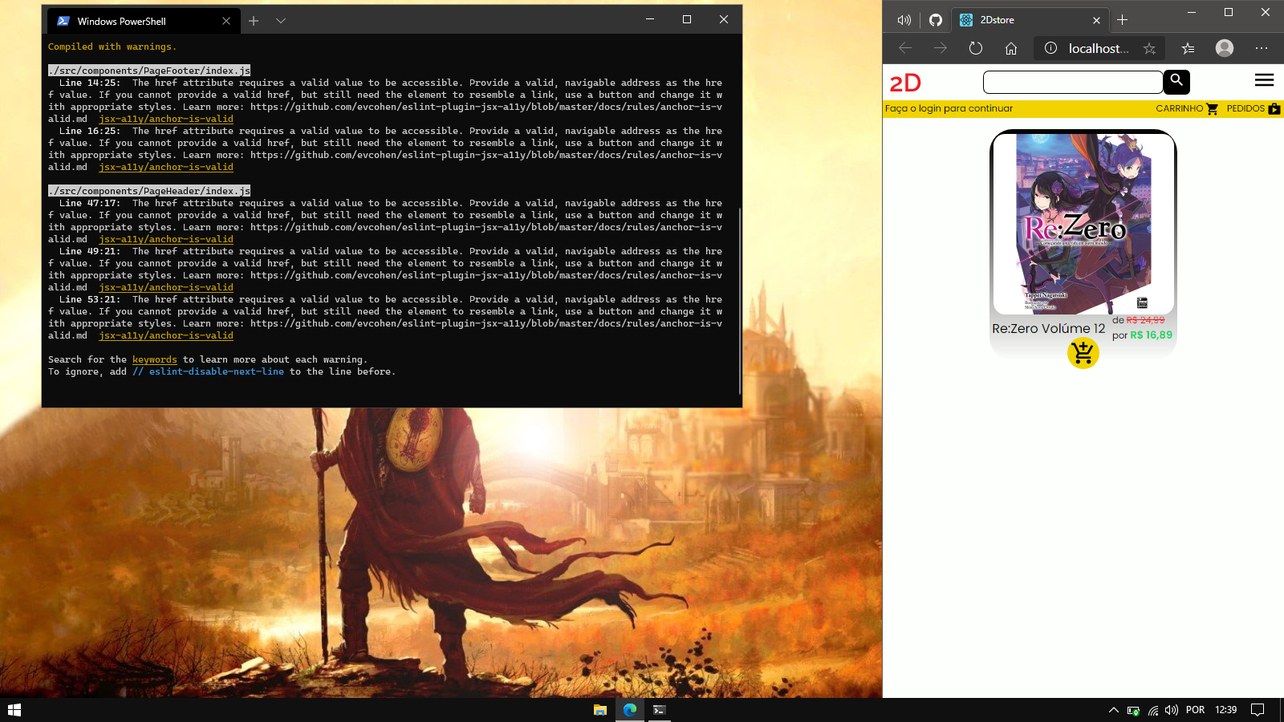Refresh the localhost page
This screenshot has height=722, width=1284.
click(x=975, y=48)
